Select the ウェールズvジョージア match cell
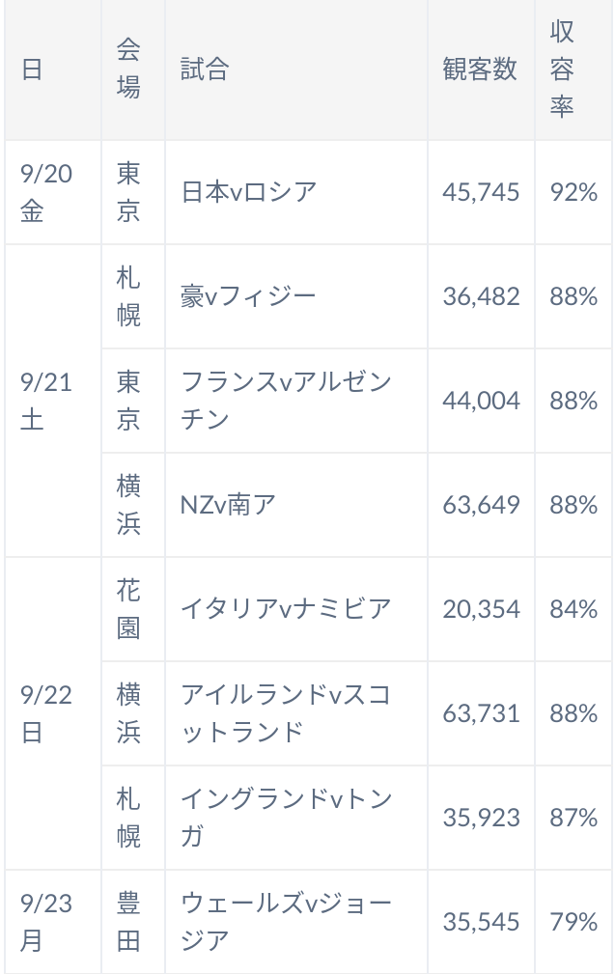The height and width of the screenshot is (974, 615). [296, 922]
